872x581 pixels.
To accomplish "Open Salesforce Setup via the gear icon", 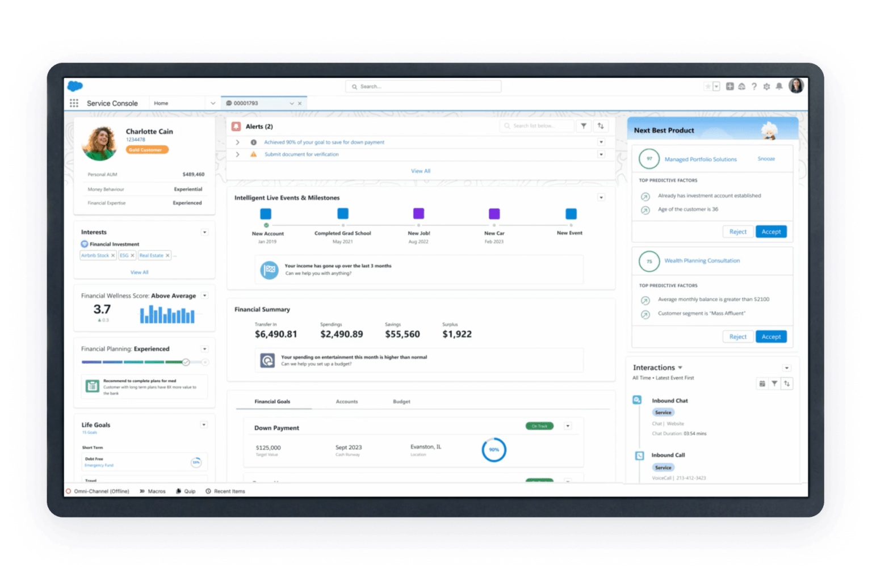I will (x=768, y=86).
